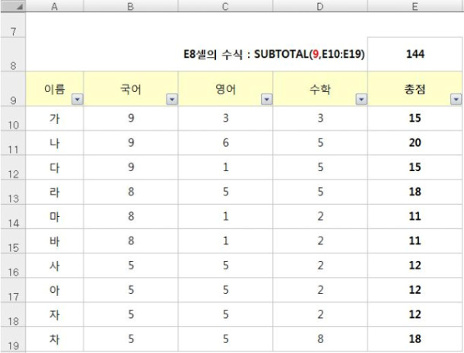
Task: Select row 9 header
Action: pos(13,89)
